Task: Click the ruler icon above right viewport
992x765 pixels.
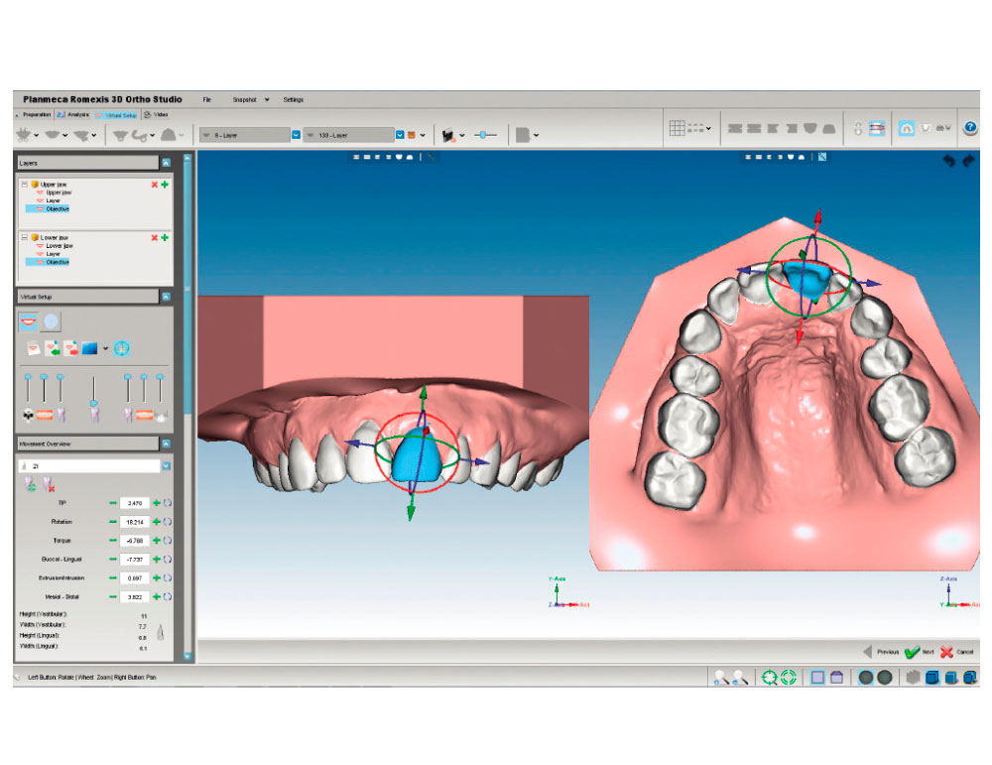Action: point(821,157)
